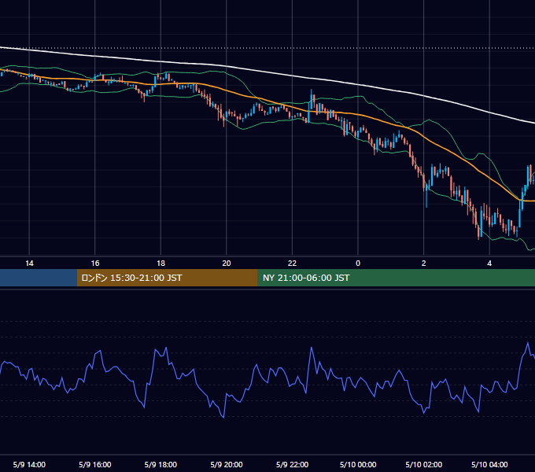
Task: Click the 5/10 04:00 date label
Action: click(489, 464)
